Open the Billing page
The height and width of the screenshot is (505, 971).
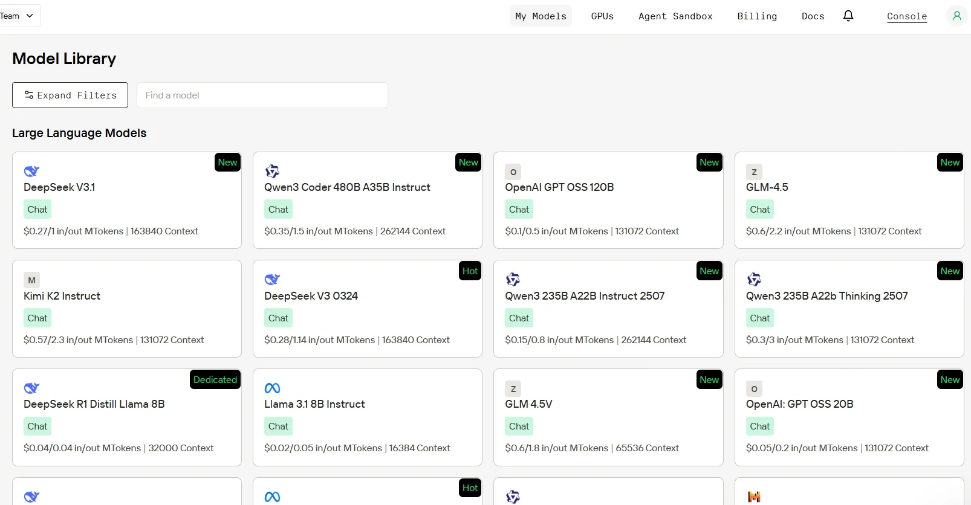(x=757, y=16)
